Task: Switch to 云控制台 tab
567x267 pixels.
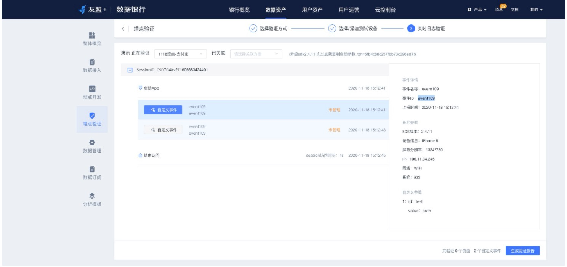Action: [x=386, y=10]
